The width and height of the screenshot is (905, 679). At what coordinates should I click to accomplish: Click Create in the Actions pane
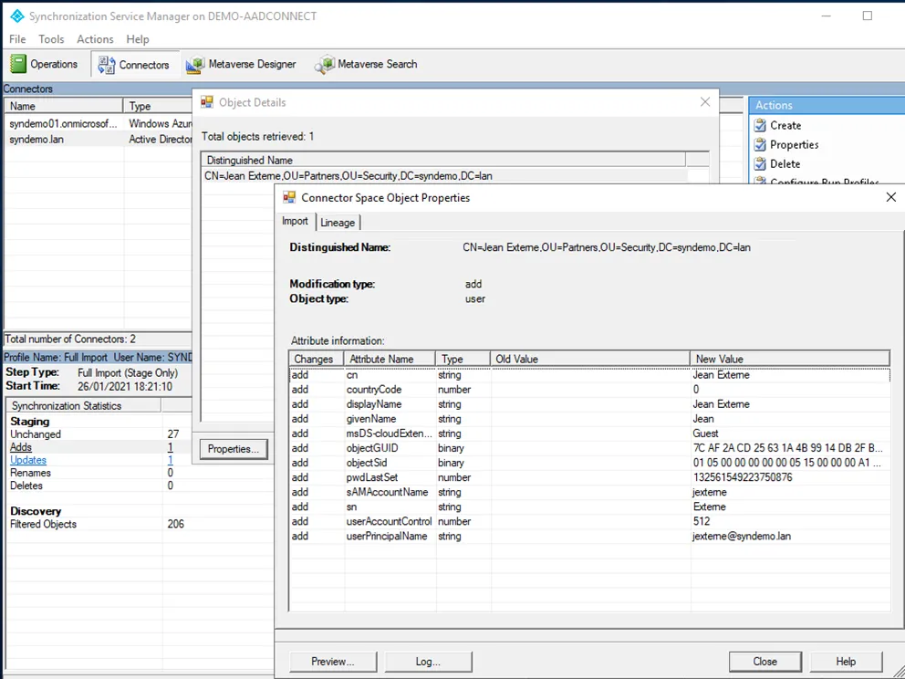click(785, 126)
